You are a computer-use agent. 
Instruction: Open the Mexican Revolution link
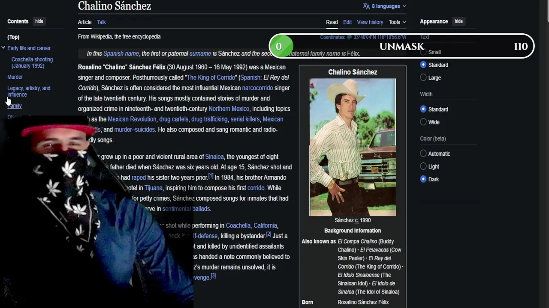[132, 119]
